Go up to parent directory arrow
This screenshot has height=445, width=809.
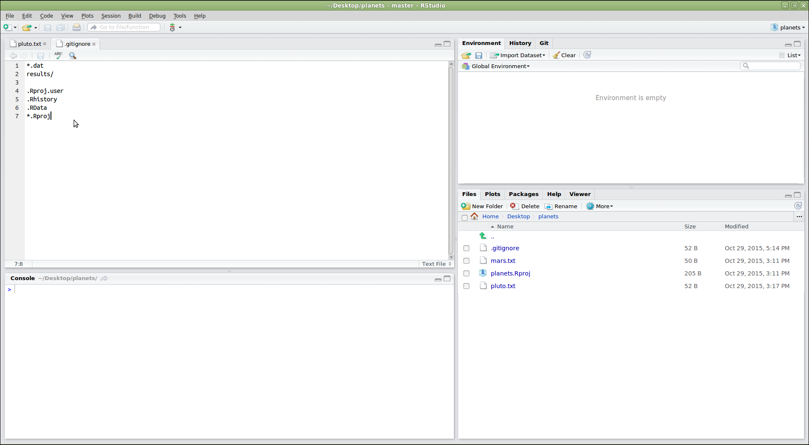[483, 236]
